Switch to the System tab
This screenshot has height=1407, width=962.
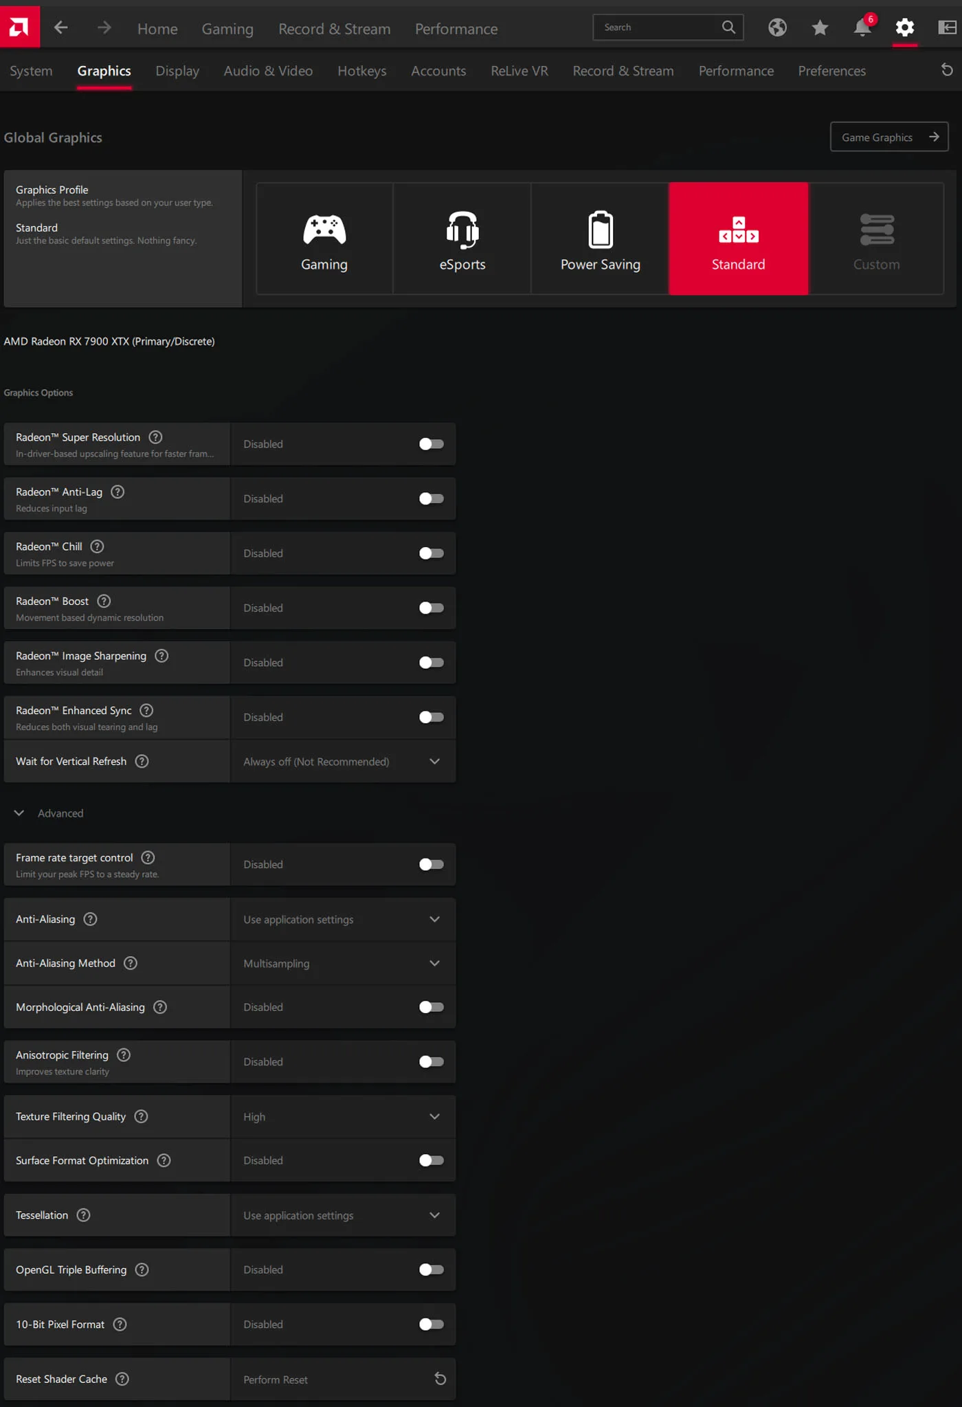(31, 71)
